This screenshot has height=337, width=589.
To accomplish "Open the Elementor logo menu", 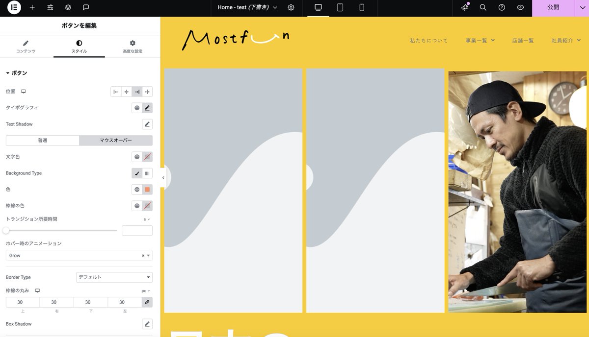I will click(x=14, y=8).
